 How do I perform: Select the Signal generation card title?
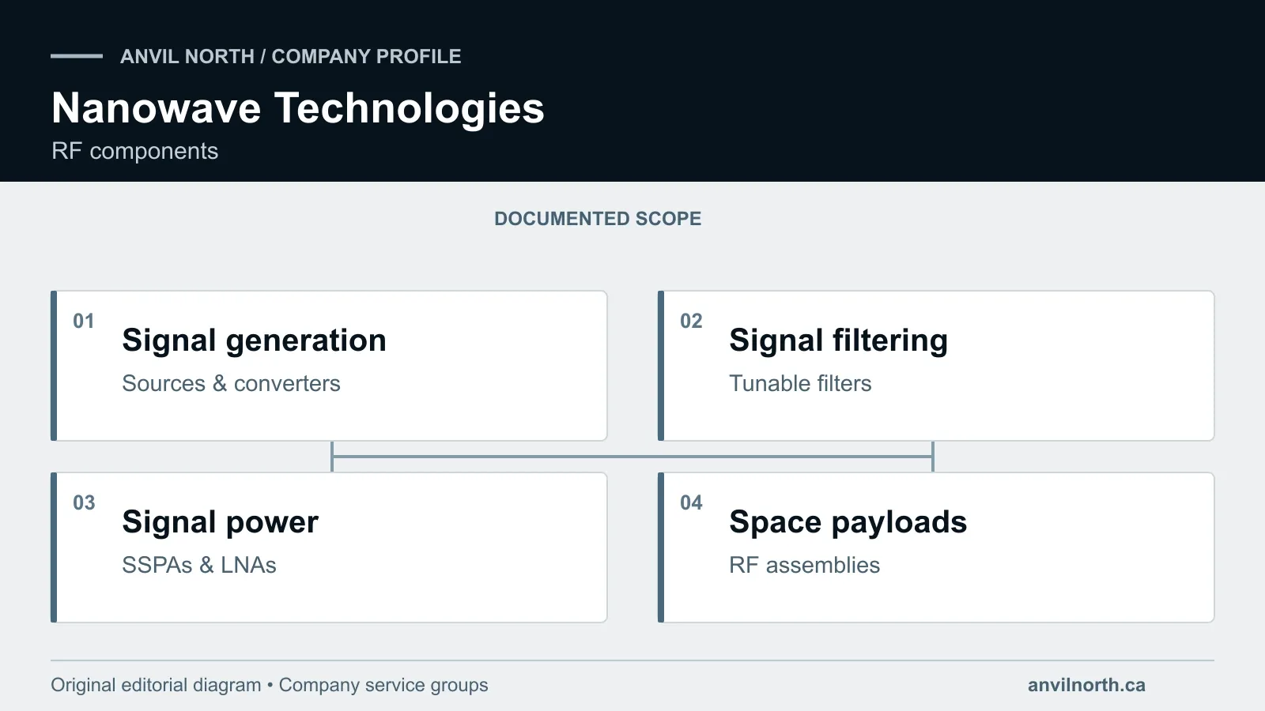click(254, 340)
